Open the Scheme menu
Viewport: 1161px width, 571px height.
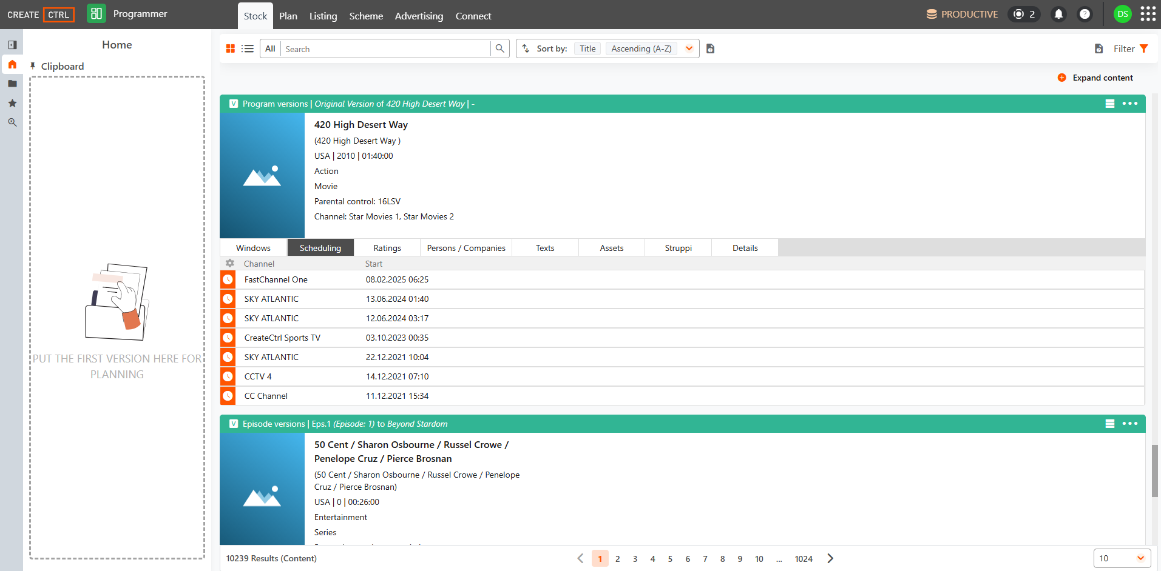click(366, 16)
